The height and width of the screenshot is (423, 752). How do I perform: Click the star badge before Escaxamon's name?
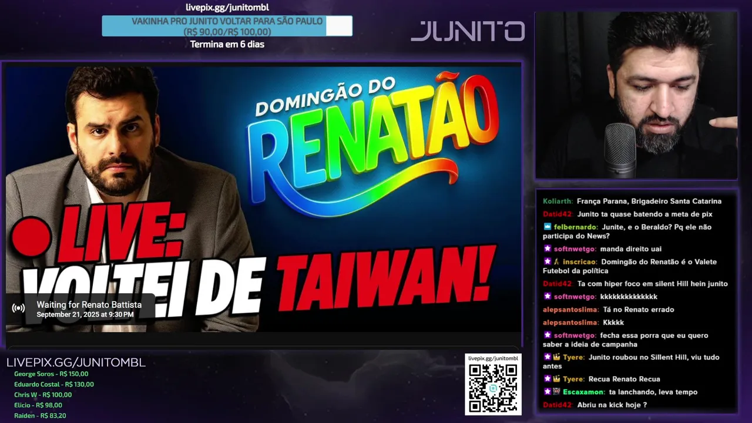[x=547, y=392]
